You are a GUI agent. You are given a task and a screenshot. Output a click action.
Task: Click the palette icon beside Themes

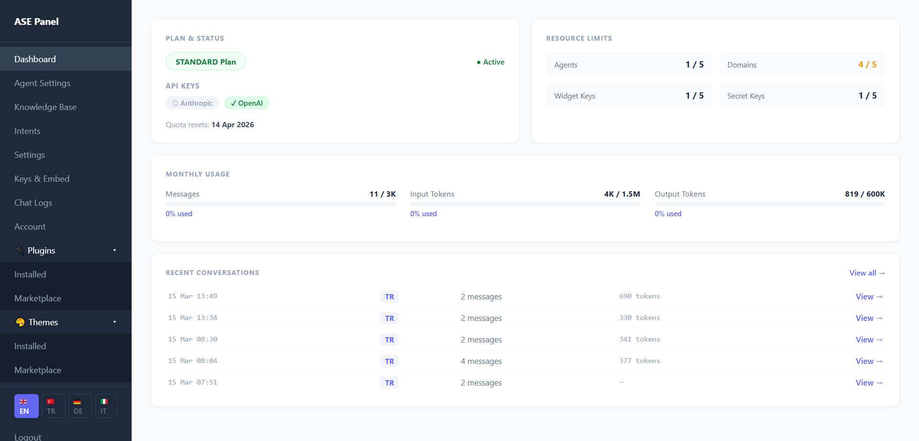tap(20, 322)
